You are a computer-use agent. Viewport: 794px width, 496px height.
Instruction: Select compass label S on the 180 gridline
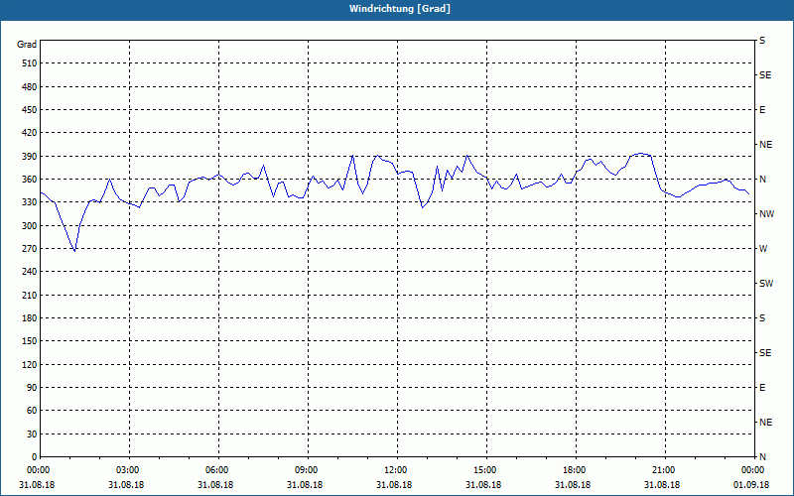762,318
